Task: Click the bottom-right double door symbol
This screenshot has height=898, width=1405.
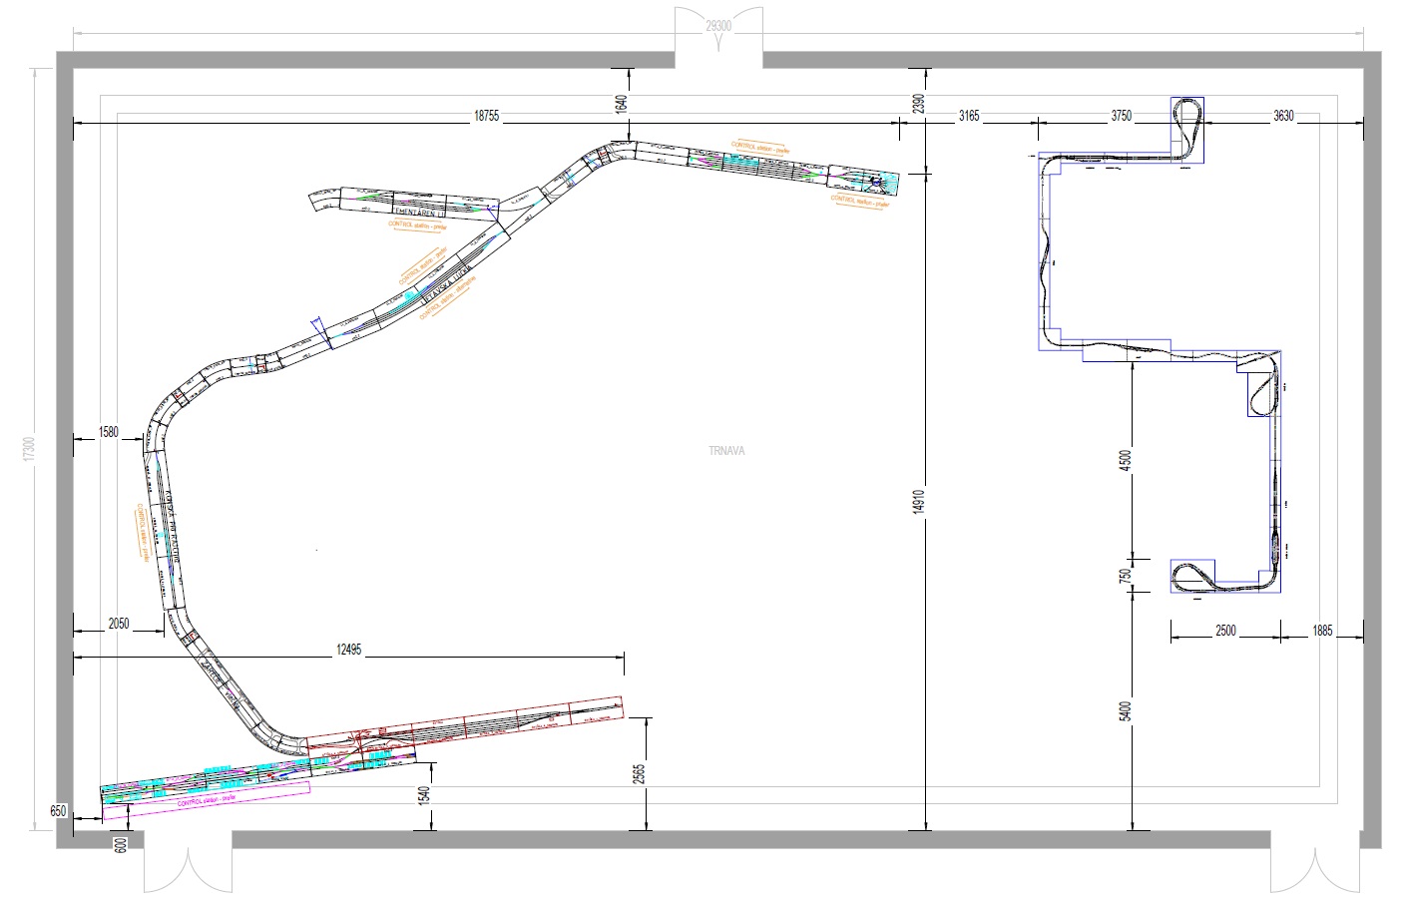Action: 1314,868
